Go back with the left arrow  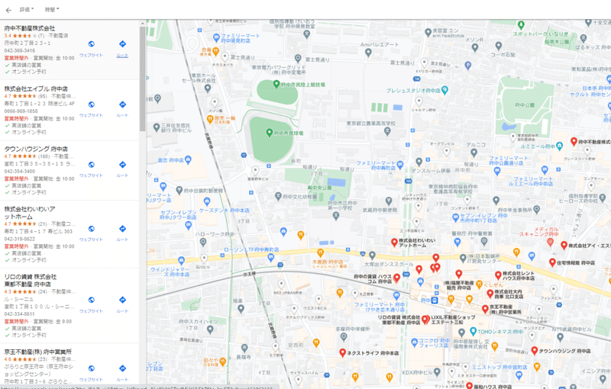pyautogui.click(x=8, y=10)
